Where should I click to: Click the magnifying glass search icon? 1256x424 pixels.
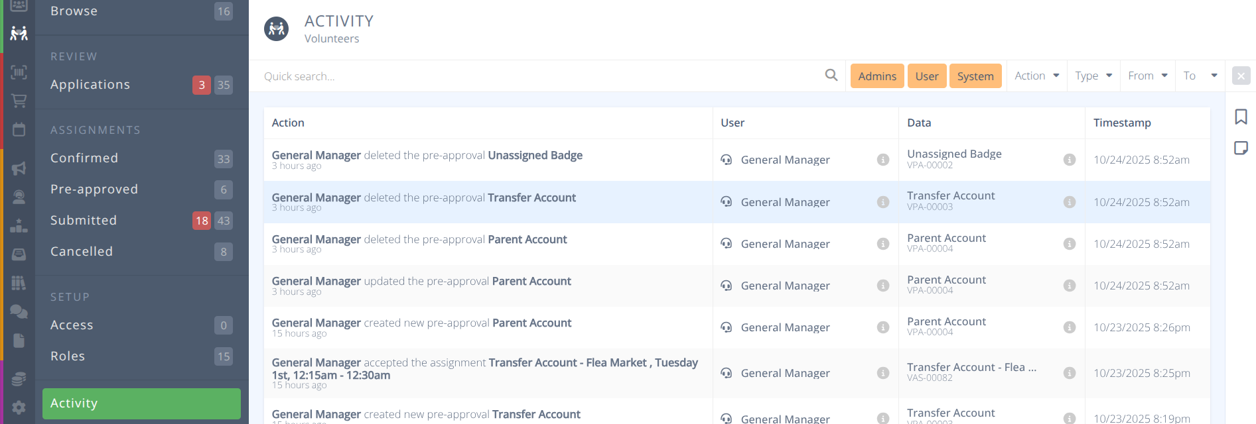831,76
